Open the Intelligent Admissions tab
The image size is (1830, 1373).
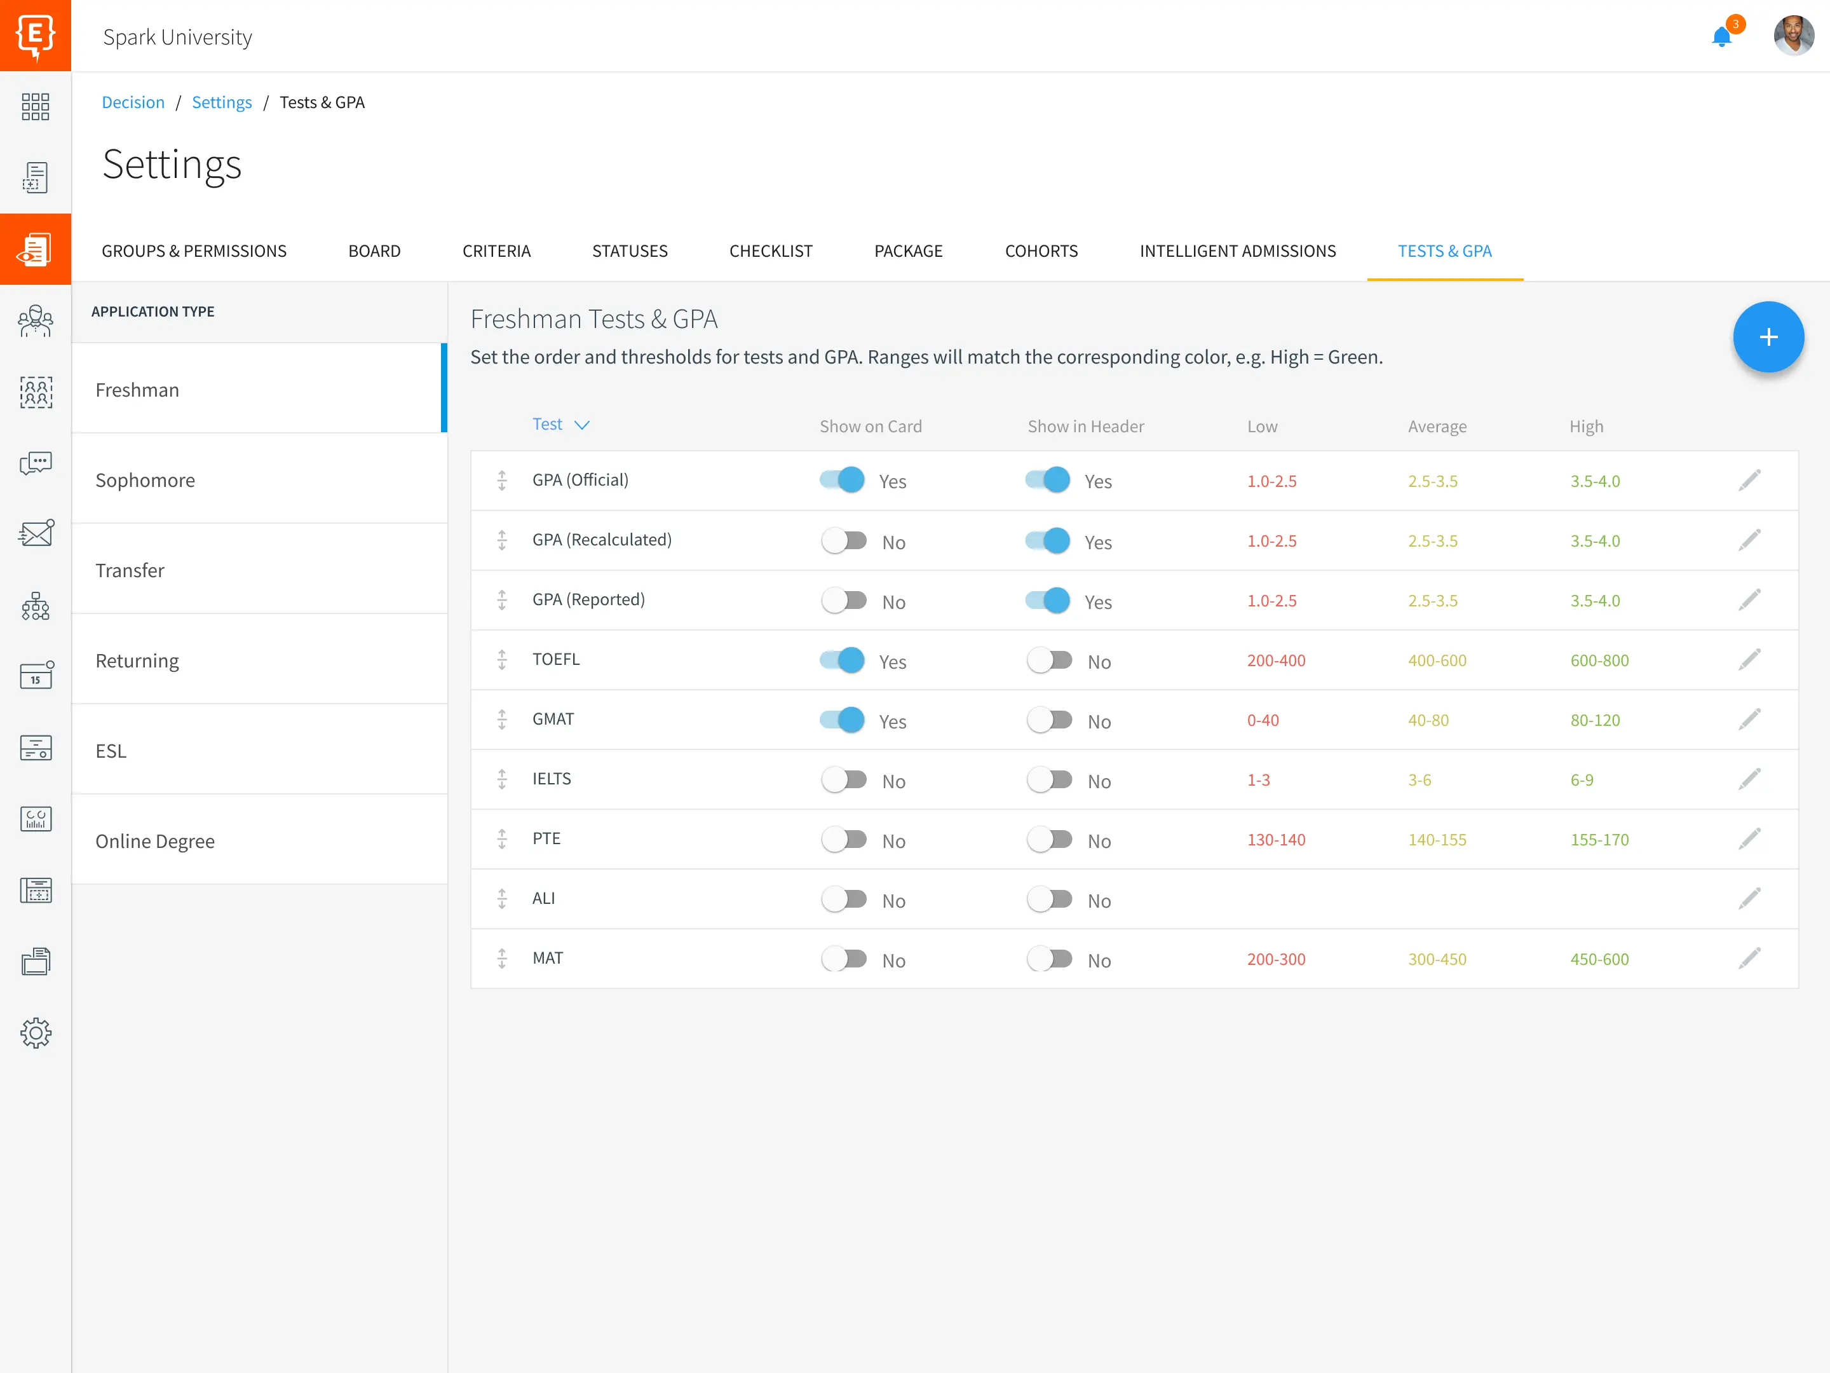tap(1238, 251)
